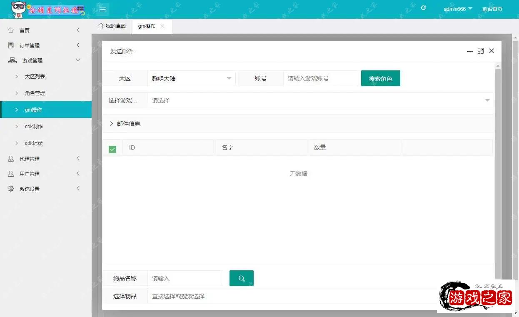Viewport: 519px width, 317px height.
Task: Click the 代理管理 agent icon
Action: 11,159
